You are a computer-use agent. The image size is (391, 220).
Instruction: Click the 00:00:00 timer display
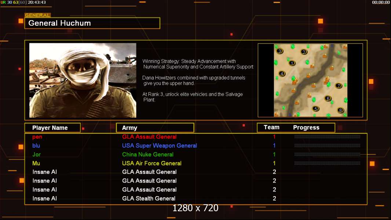pos(381,2)
